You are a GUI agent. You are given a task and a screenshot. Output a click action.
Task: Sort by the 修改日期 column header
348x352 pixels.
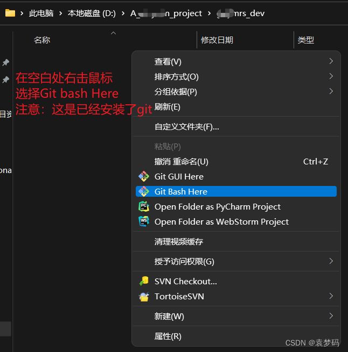tap(217, 40)
